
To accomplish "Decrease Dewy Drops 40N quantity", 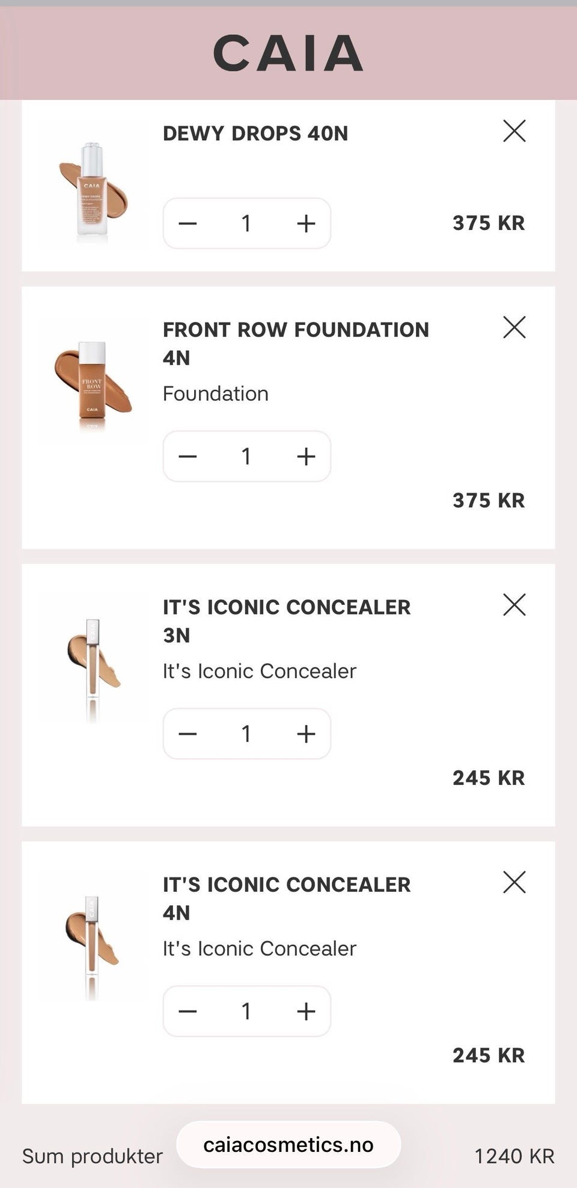I will (188, 223).
